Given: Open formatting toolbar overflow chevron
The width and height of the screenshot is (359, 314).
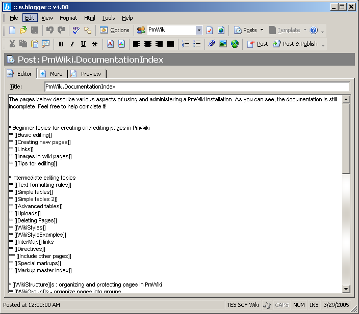Looking at the screenshot, I should (x=323, y=46).
